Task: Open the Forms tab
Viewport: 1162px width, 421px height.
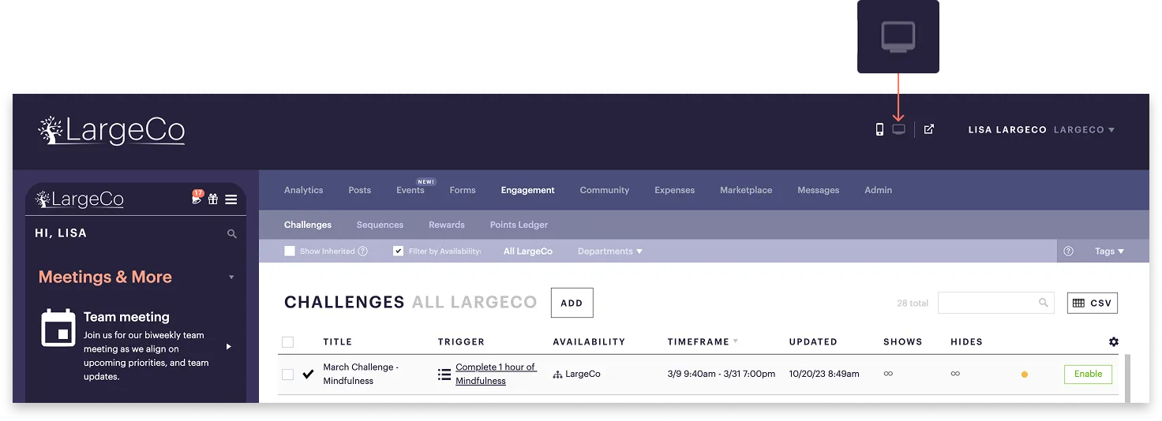Action: pyautogui.click(x=463, y=190)
